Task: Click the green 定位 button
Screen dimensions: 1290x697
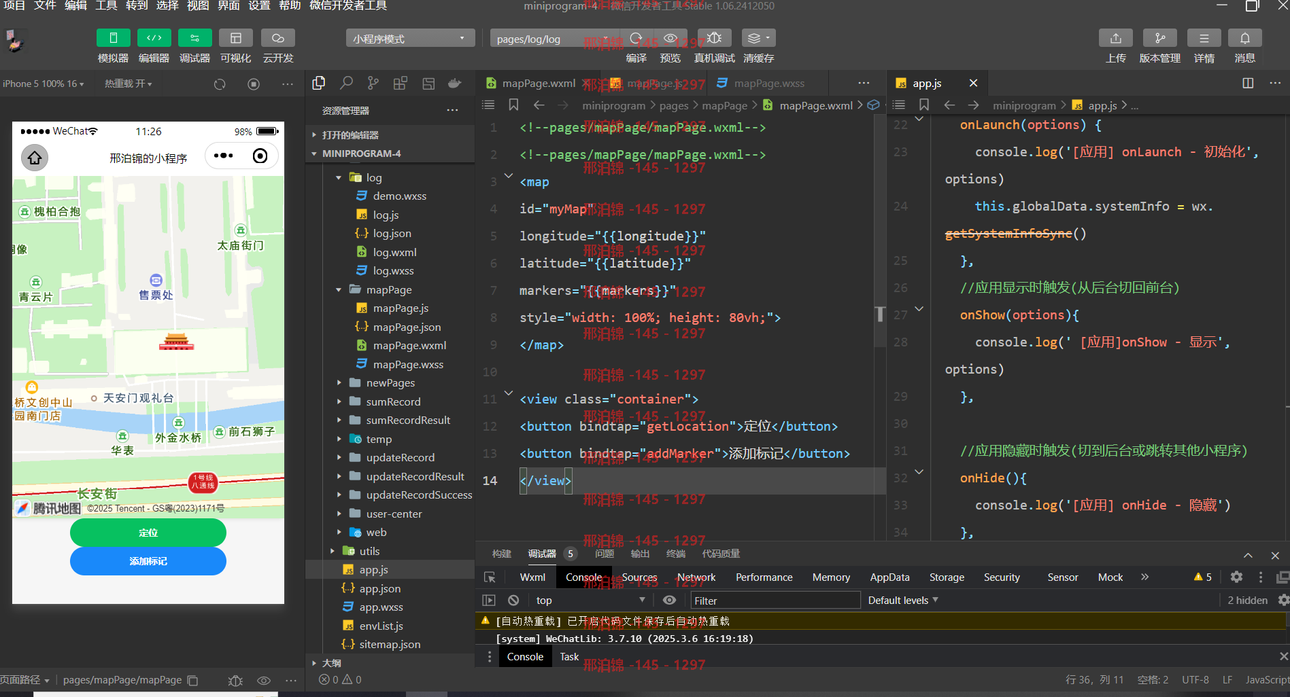Action: (148, 533)
